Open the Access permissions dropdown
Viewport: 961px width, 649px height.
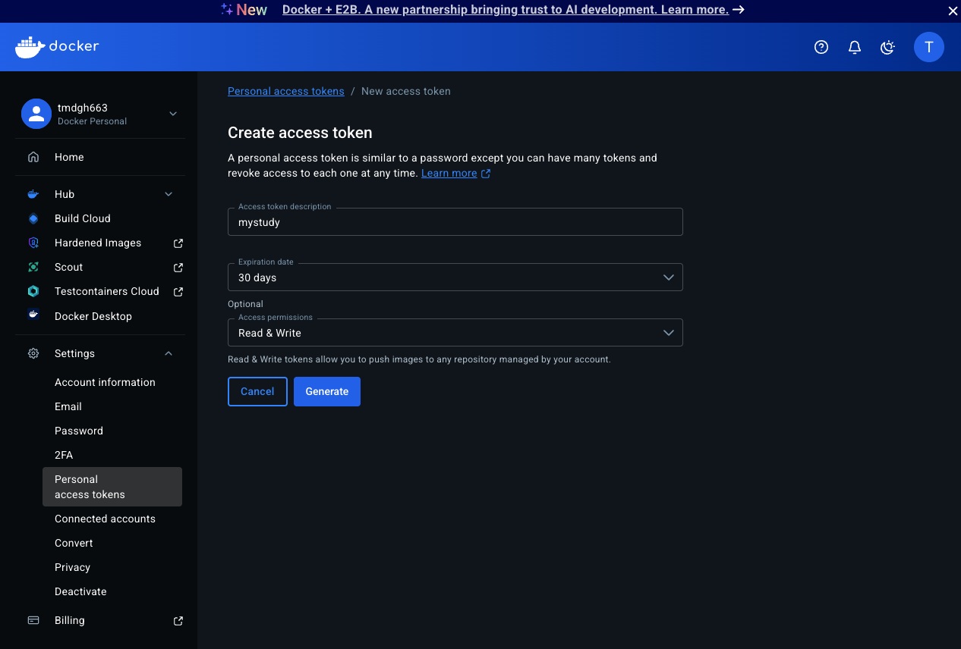click(x=455, y=333)
